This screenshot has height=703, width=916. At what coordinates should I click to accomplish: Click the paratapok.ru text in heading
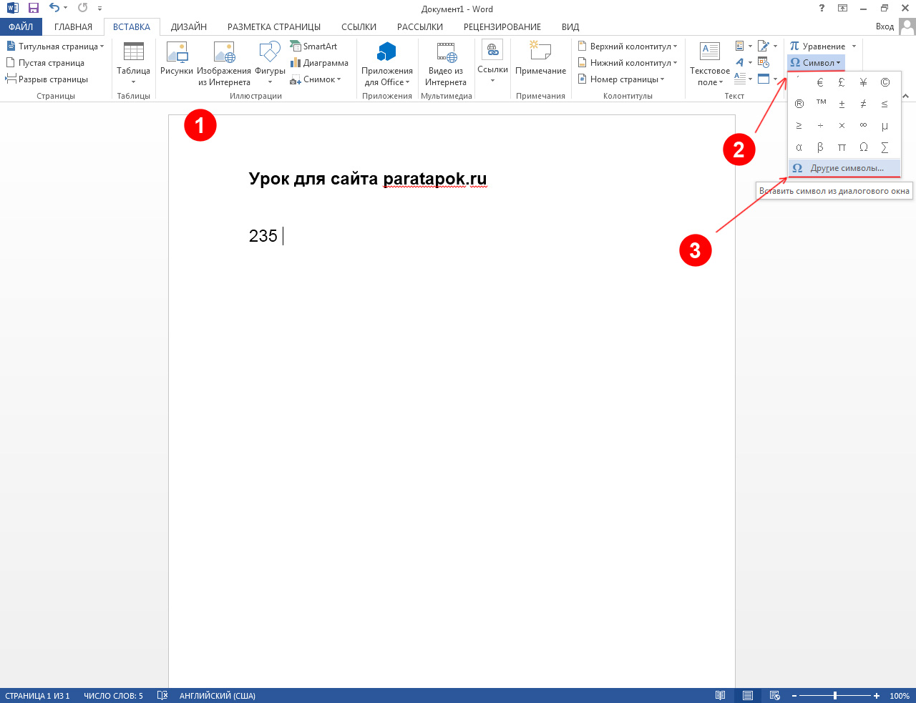pos(434,179)
